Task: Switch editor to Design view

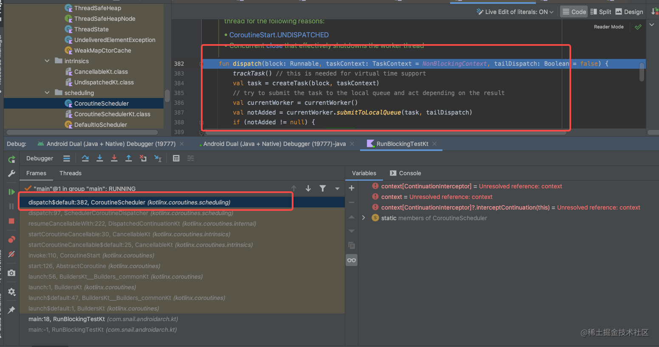Action: click(x=629, y=12)
